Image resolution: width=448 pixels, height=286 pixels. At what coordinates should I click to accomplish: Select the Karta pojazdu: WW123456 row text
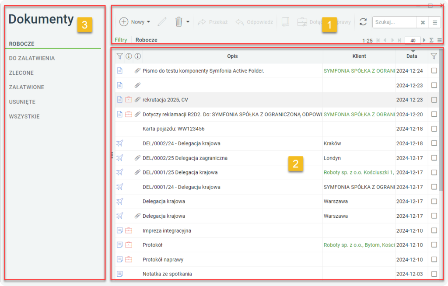coord(173,129)
